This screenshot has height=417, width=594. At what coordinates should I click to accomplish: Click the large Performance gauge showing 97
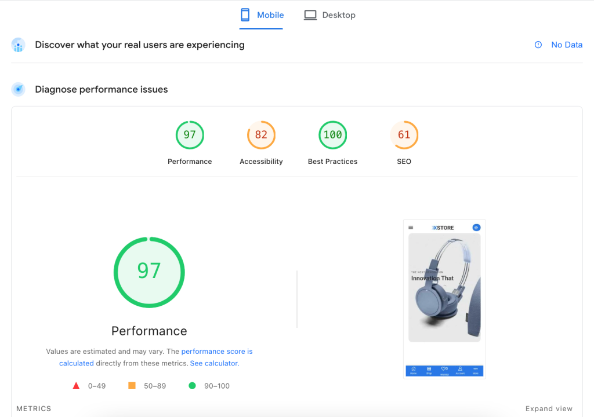coord(149,272)
